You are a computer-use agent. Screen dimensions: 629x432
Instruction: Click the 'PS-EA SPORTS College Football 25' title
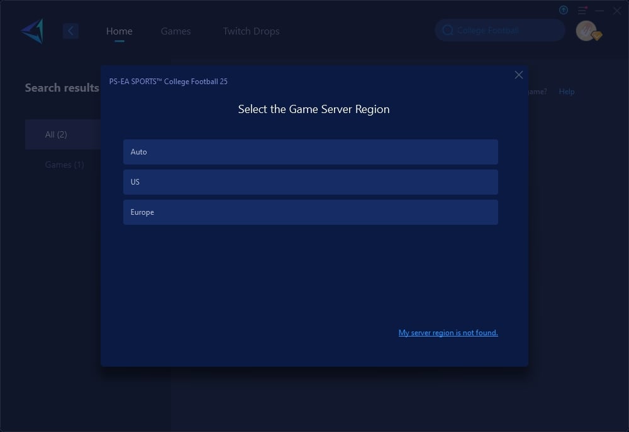click(168, 82)
